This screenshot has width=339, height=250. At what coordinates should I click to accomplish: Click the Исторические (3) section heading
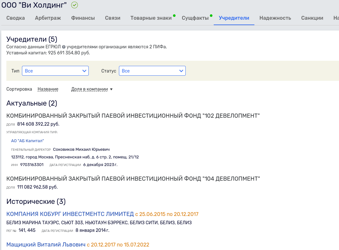click(36, 202)
